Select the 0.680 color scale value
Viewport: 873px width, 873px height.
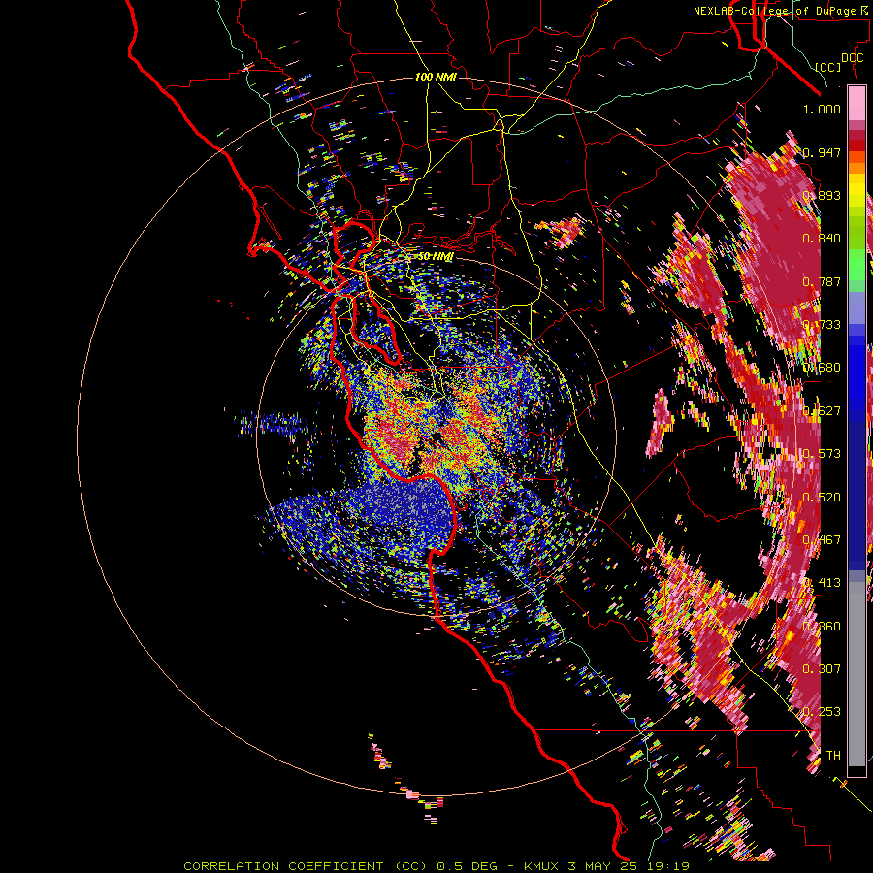(x=822, y=368)
